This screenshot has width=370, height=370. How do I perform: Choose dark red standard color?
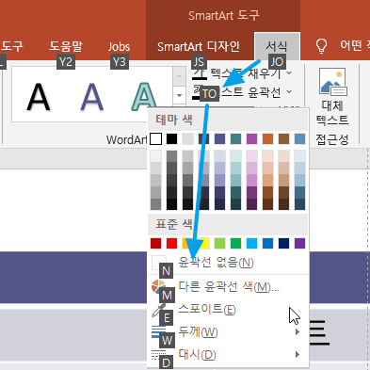156,243
